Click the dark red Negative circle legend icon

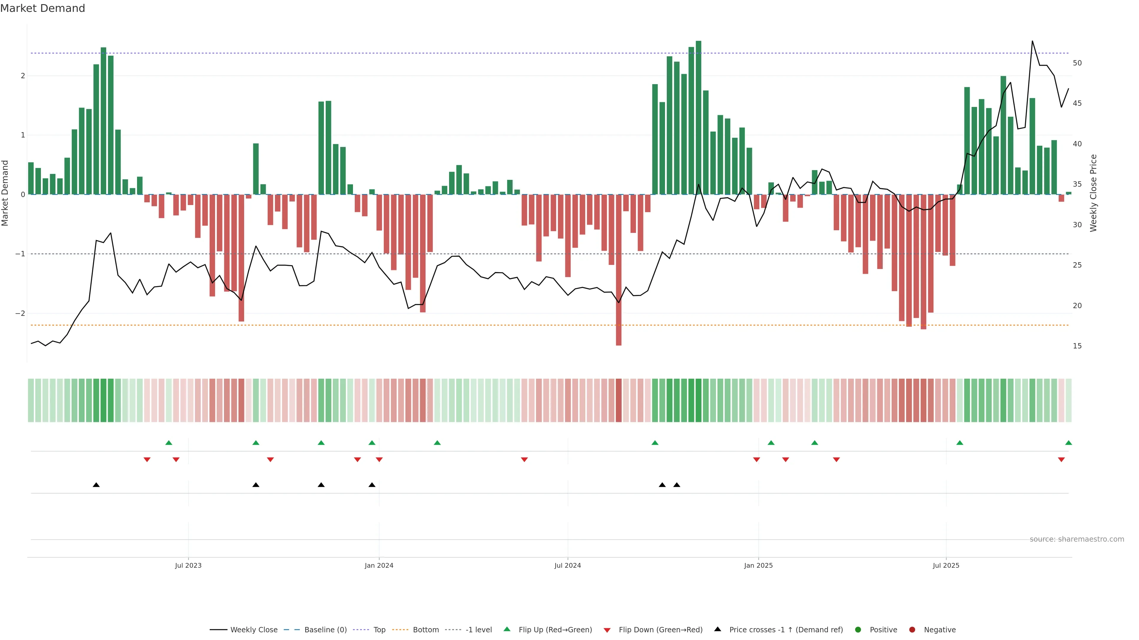912,629
